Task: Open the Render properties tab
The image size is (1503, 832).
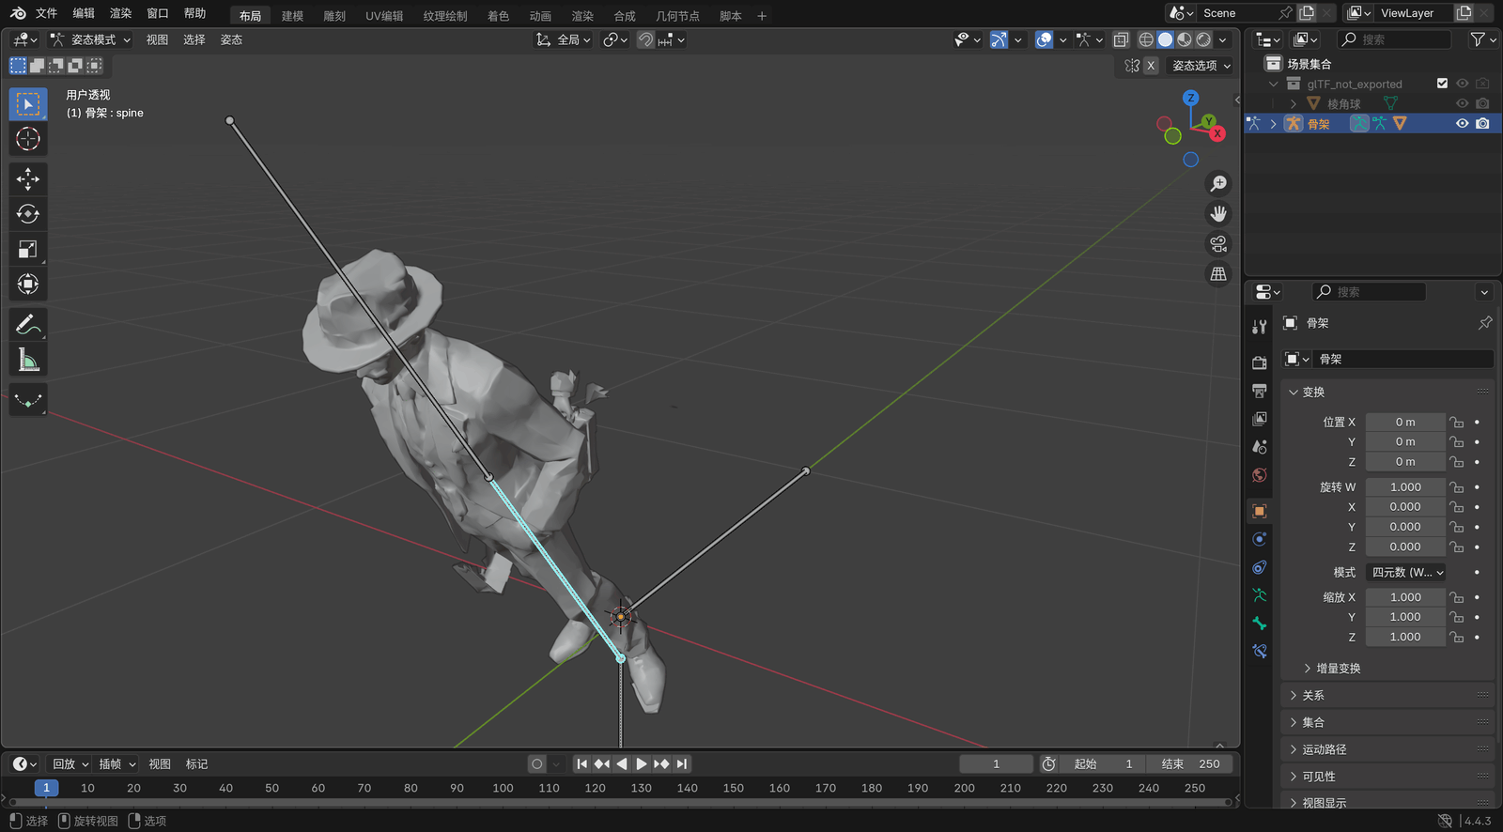Action: tap(1260, 362)
